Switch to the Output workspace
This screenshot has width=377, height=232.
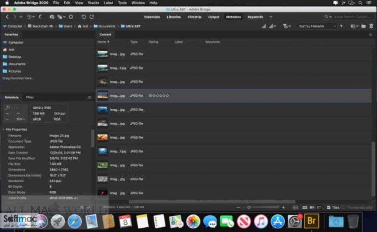(x=214, y=17)
